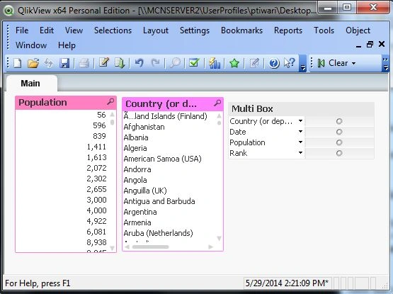Select Antigua and Barbuda in the list
This screenshot has width=393, height=294.
(x=159, y=201)
